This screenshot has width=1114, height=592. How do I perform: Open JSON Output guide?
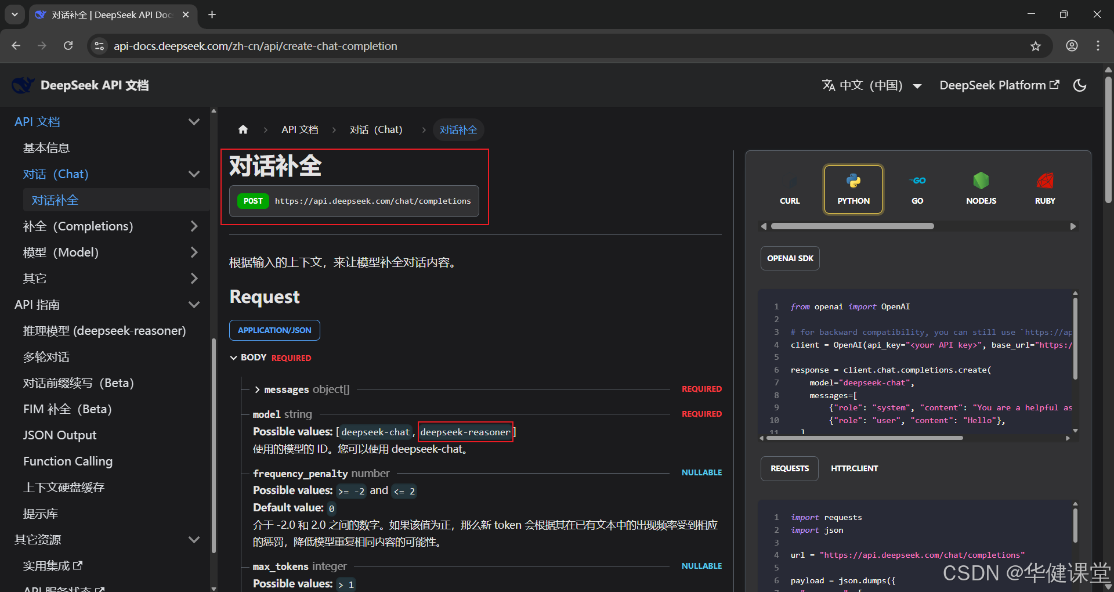60,435
